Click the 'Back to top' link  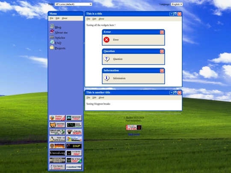[x=134, y=134]
